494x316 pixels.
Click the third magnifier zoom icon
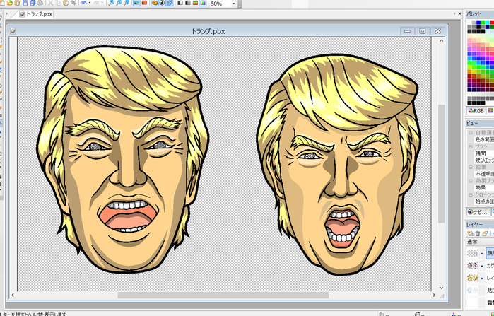[x=127, y=3]
